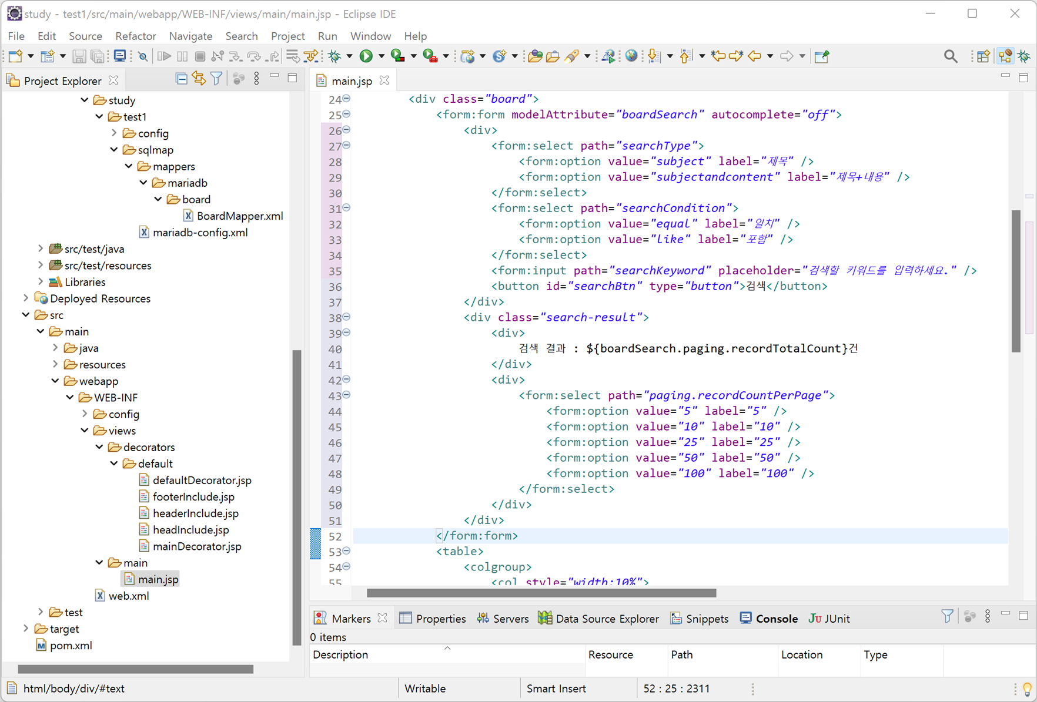The image size is (1037, 702).
Task: Click the Project Explorer filter funnel icon
Action: pos(216,79)
